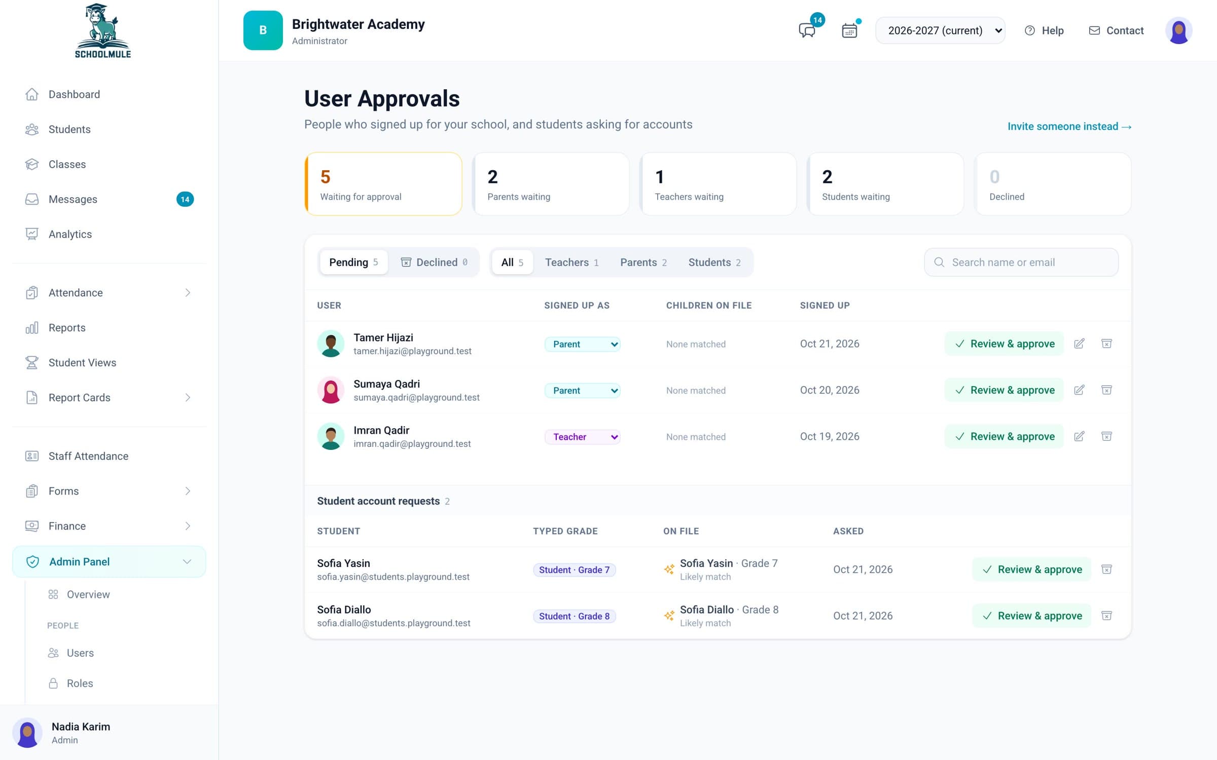Open the messages chat icon in header
Viewport: 1217px width, 760px height.
807,30
